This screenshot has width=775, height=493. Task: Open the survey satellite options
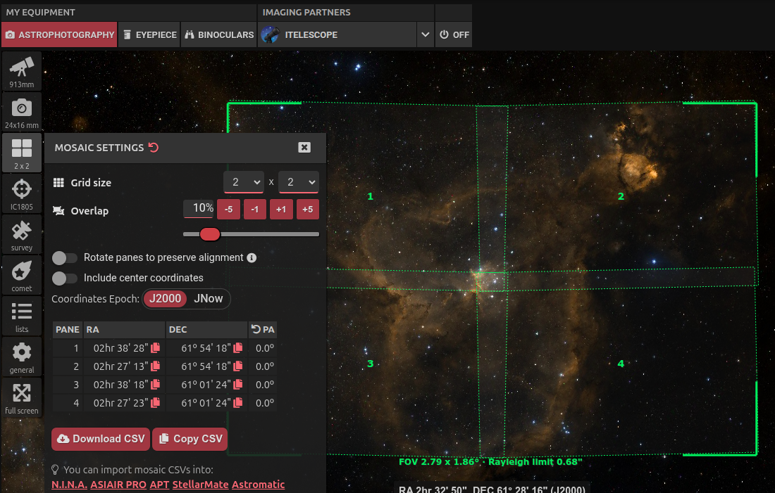tap(22, 234)
